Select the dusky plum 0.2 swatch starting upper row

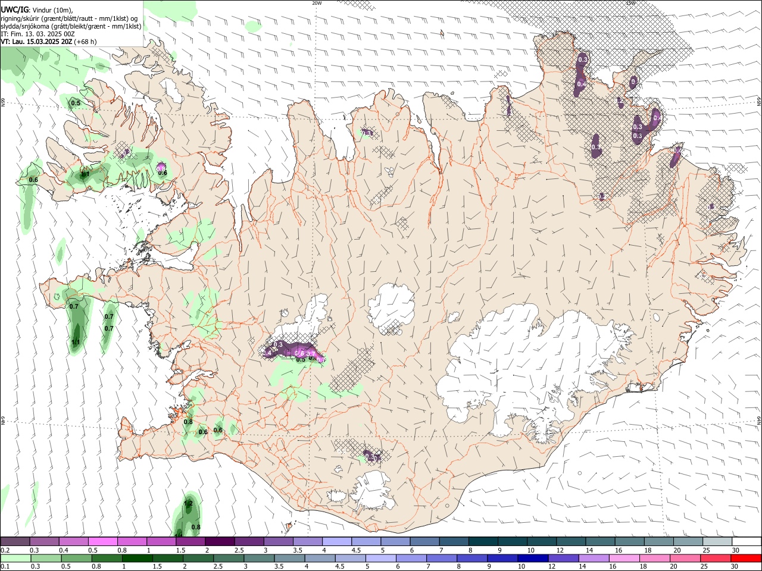point(15,541)
